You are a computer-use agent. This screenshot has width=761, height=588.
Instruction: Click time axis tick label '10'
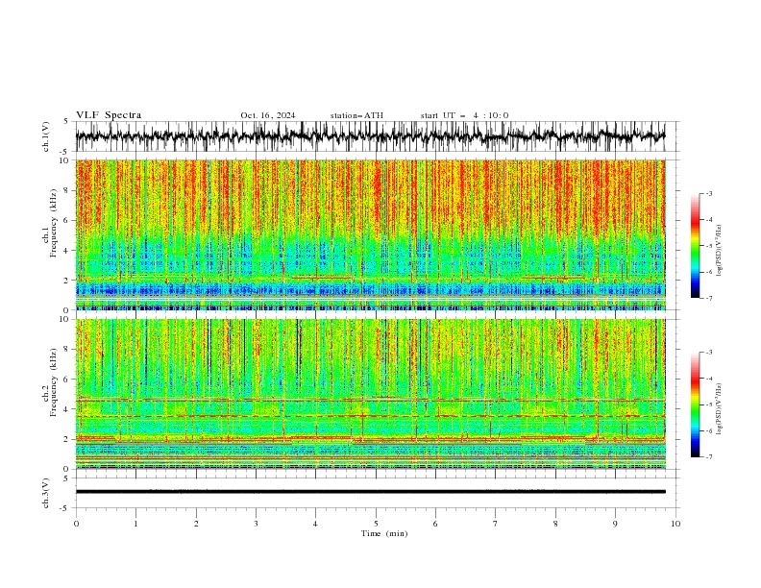point(675,524)
